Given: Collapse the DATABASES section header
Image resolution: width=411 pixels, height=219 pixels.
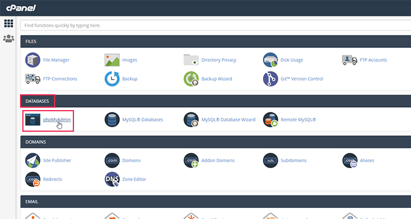Looking at the screenshot, I should pos(215,101).
